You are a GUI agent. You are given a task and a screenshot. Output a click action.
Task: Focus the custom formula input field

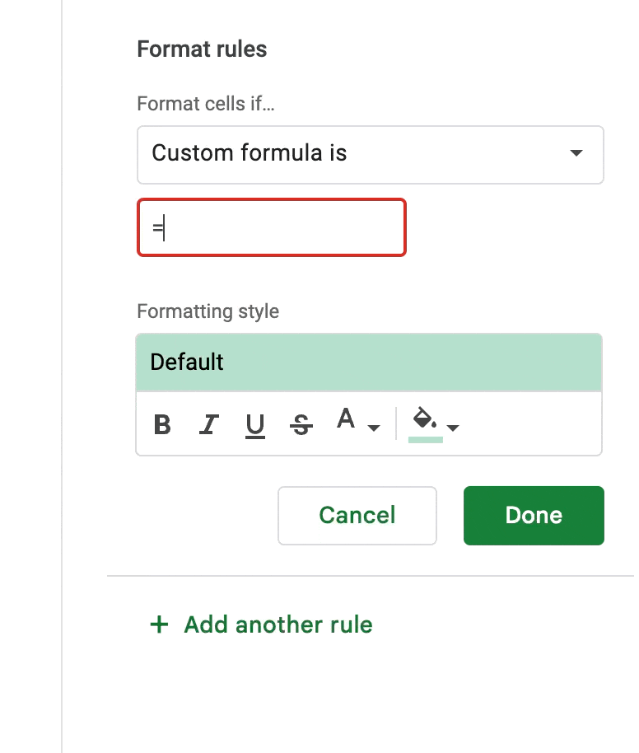[271, 227]
